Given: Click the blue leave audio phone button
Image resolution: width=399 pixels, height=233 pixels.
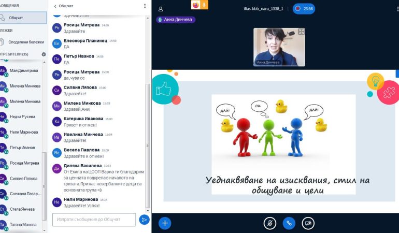Looking at the screenshot, I should (289, 223).
